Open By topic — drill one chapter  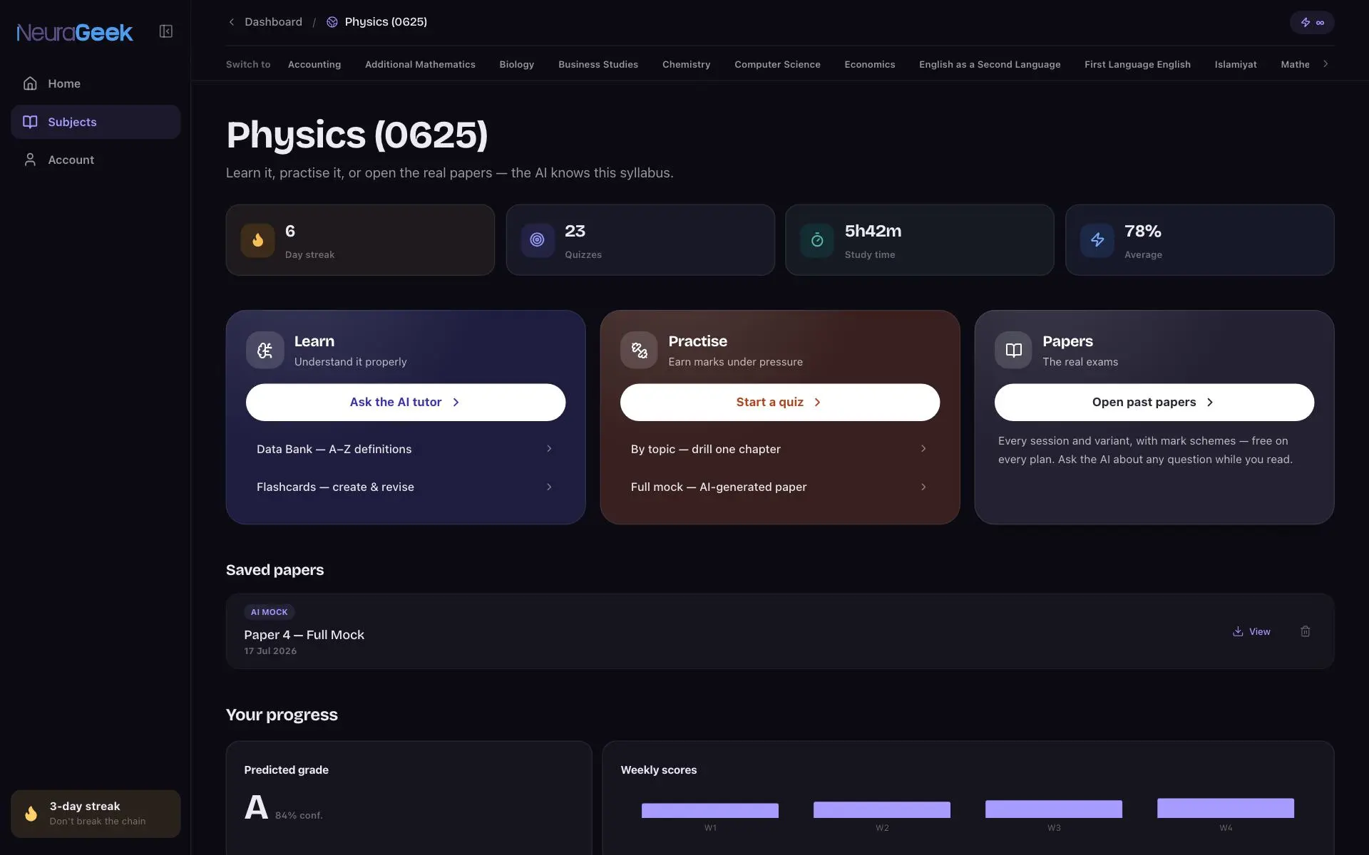coord(780,449)
